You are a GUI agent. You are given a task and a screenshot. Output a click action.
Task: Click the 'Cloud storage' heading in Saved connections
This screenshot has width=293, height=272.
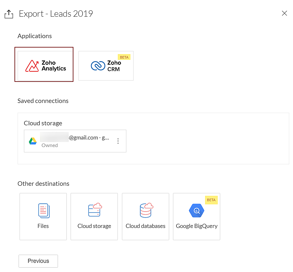[x=43, y=123]
